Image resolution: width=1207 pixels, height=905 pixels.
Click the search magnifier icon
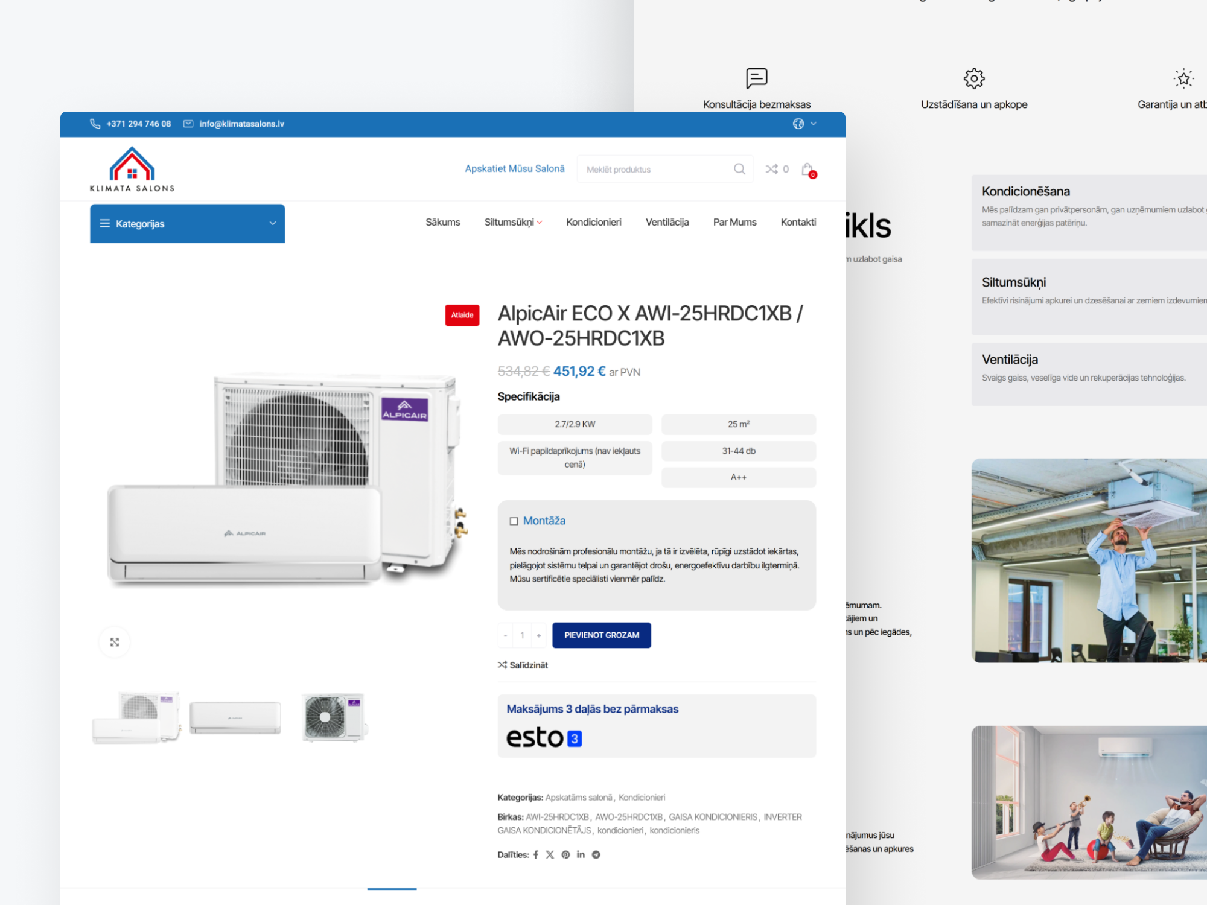[x=739, y=169]
